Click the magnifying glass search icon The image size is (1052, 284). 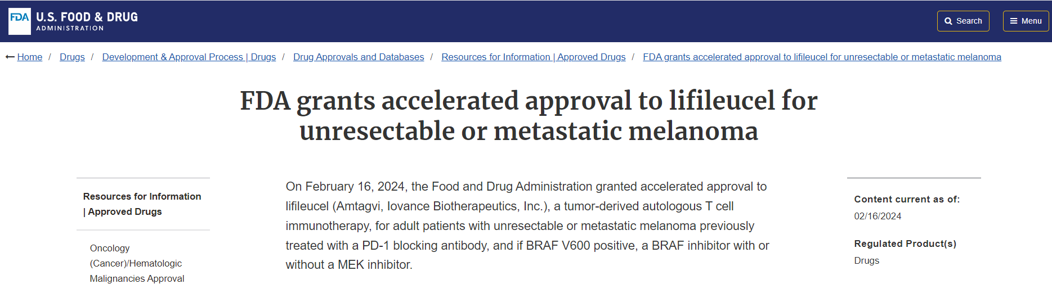948,21
